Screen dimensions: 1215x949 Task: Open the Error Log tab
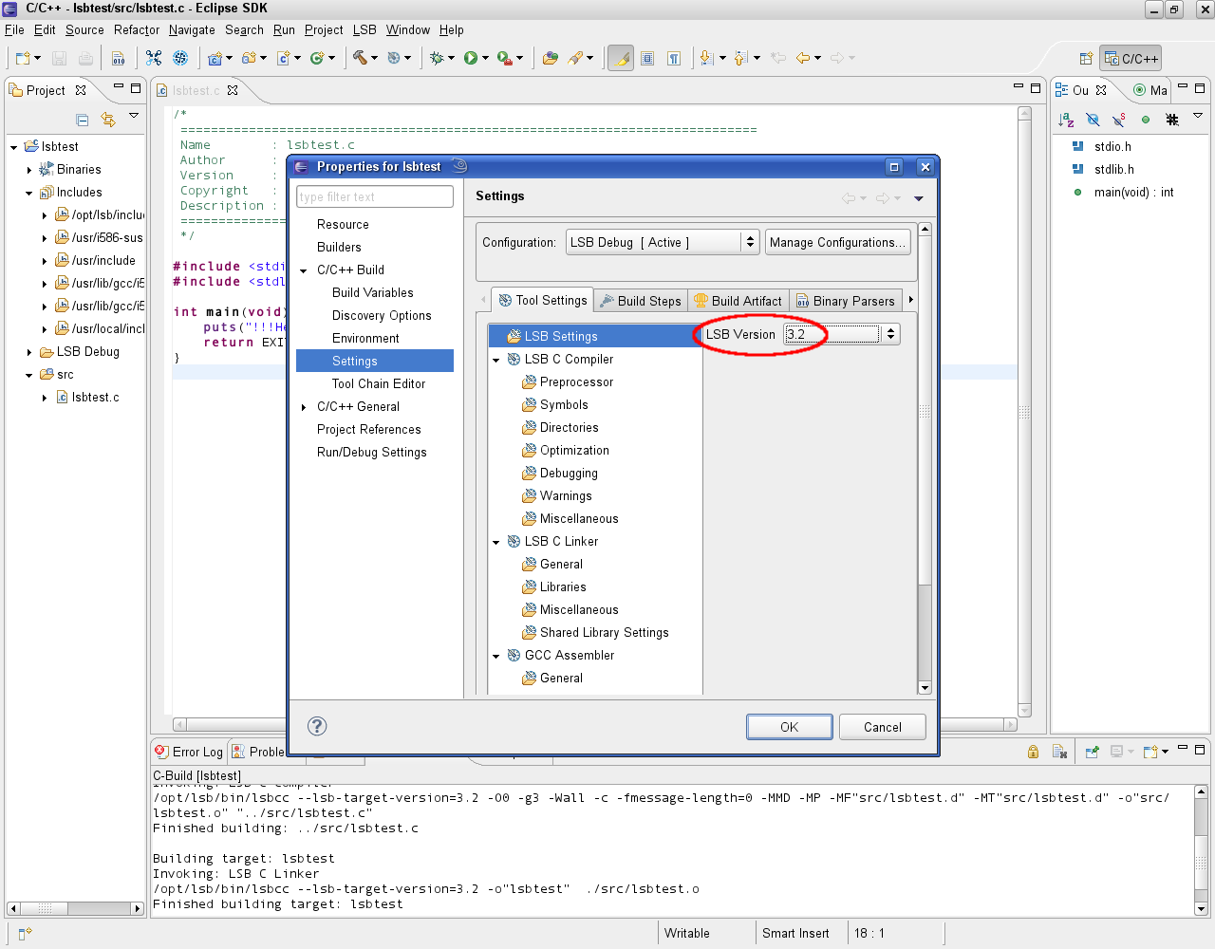click(189, 752)
